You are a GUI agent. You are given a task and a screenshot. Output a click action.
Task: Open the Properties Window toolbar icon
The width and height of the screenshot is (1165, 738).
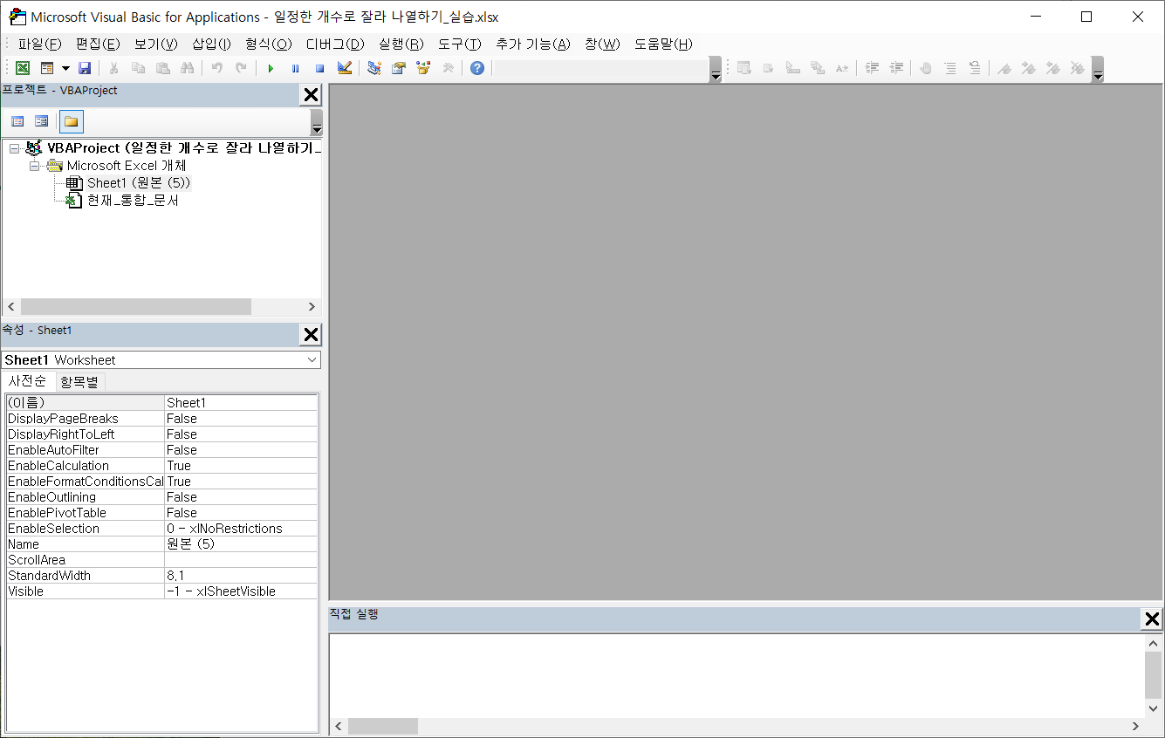(399, 68)
